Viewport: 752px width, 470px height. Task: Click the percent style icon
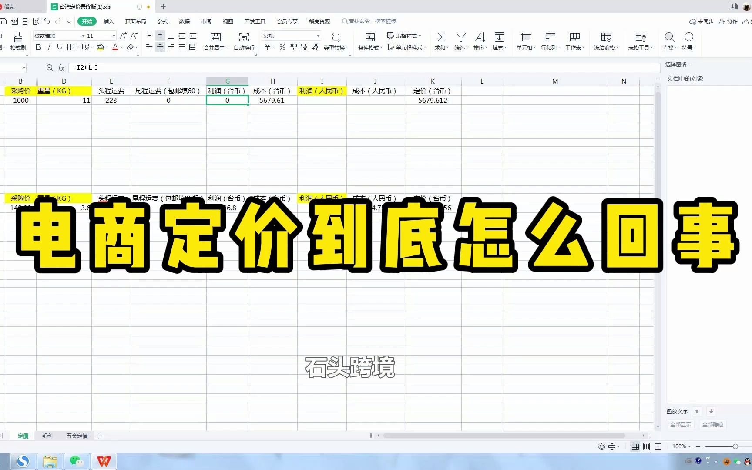pyautogui.click(x=282, y=47)
